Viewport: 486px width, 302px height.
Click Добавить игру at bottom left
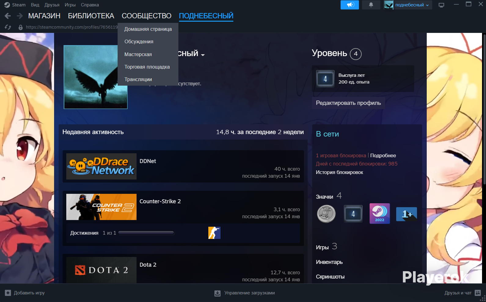click(x=29, y=293)
